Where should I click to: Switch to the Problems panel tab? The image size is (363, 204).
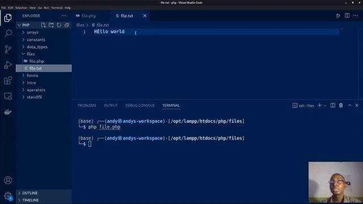(x=87, y=105)
